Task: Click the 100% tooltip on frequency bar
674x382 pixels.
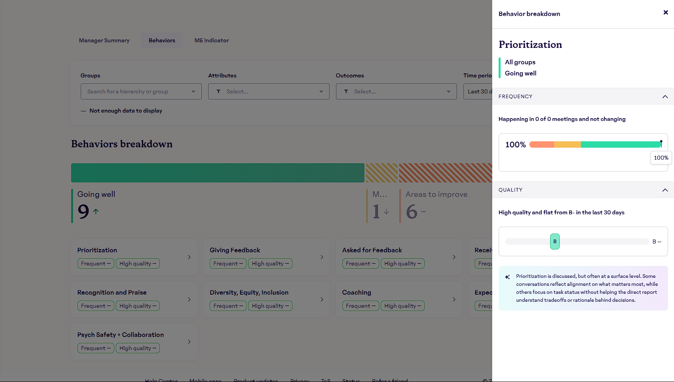Action: coord(661,158)
